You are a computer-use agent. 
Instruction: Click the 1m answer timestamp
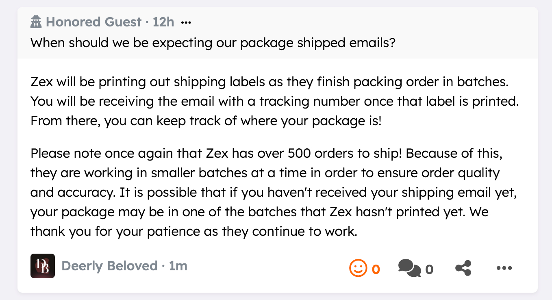pos(178,266)
